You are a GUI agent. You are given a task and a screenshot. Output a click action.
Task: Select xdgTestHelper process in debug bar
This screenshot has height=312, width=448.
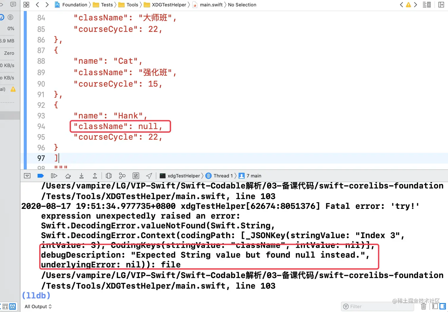pyautogui.click(x=180, y=176)
